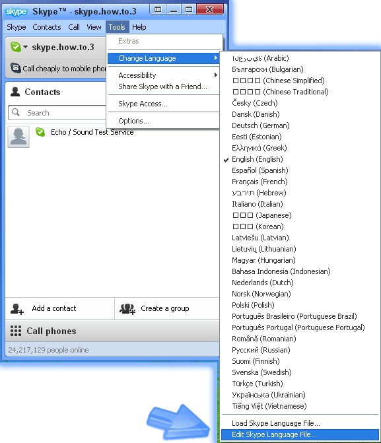Select Italiano (Italian) language
381x443 pixels.
tap(258, 204)
